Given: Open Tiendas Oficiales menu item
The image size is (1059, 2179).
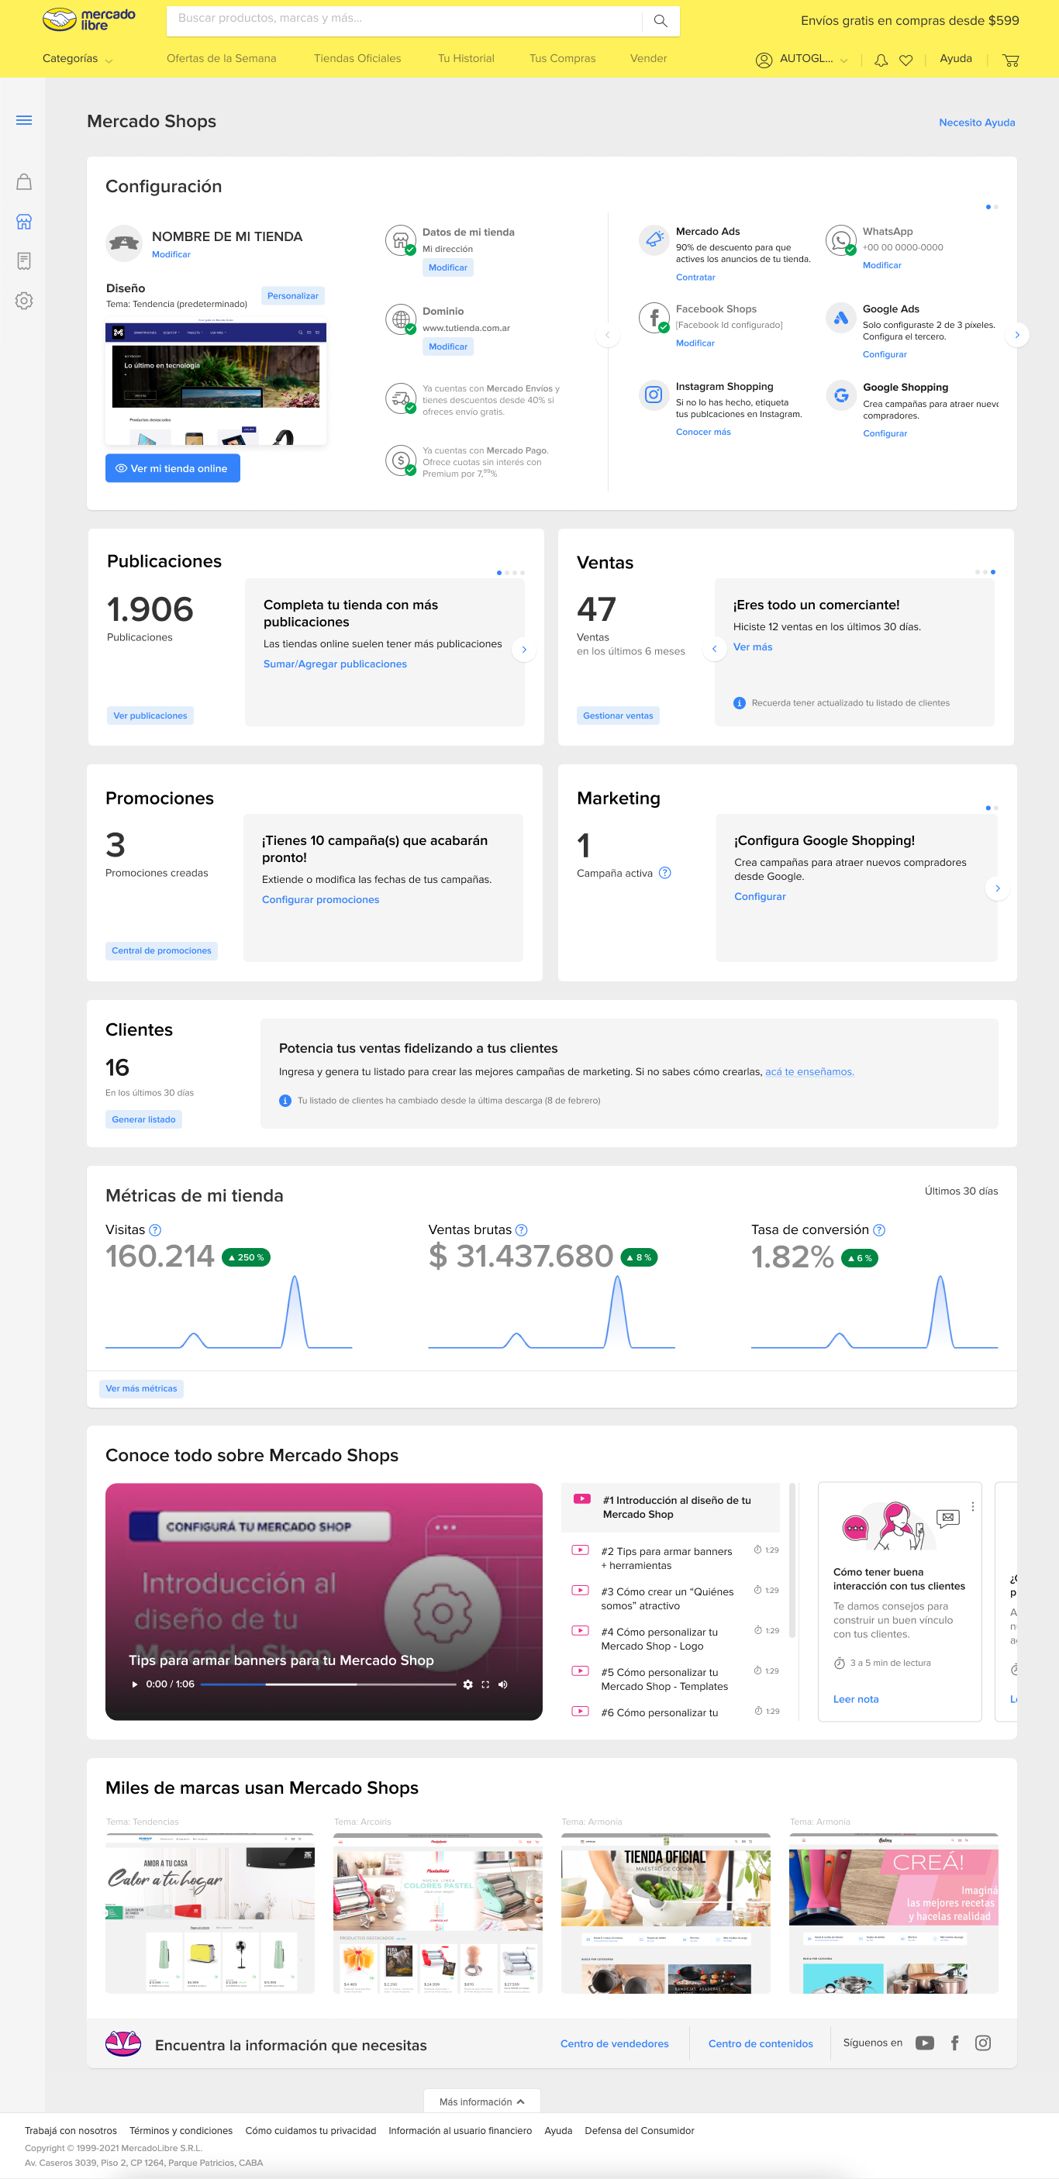Looking at the screenshot, I should click(x=357, y=58).
